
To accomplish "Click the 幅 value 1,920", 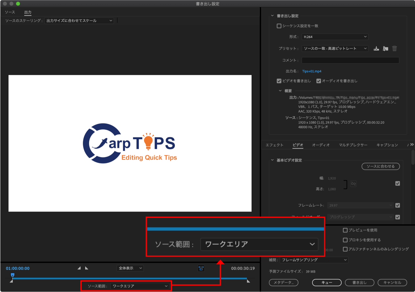I will [332, 178].
